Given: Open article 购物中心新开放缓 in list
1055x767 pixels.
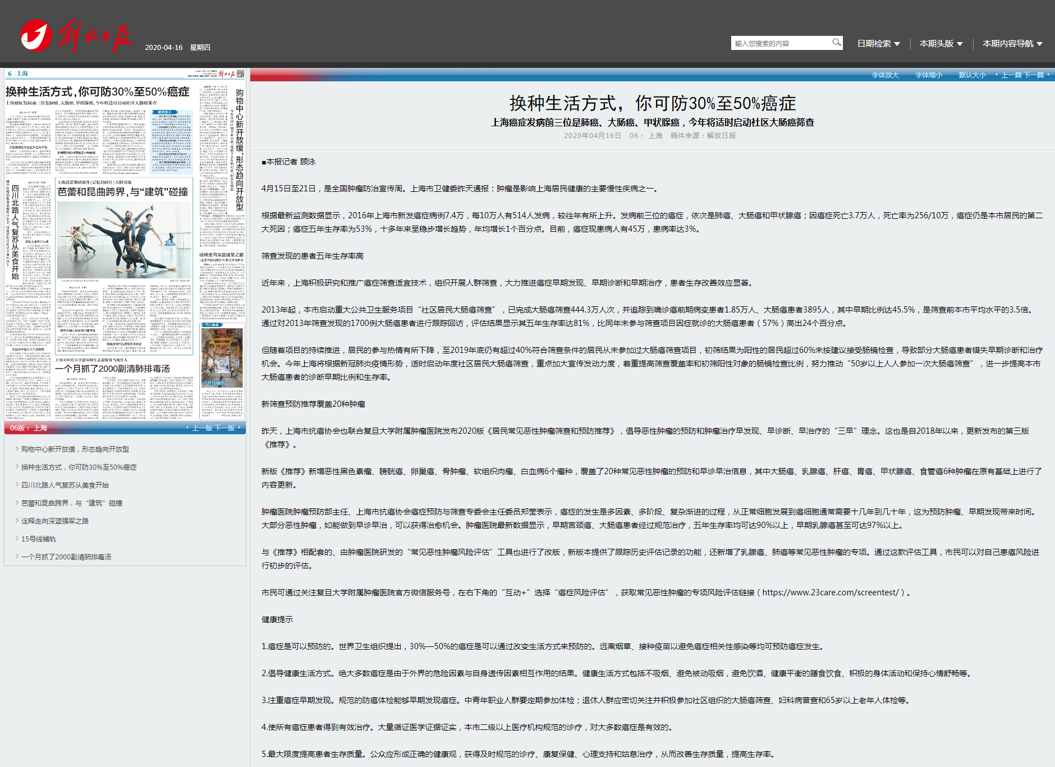Looking at the screenshot, I should pyautogui.click(x=75, y=449).
